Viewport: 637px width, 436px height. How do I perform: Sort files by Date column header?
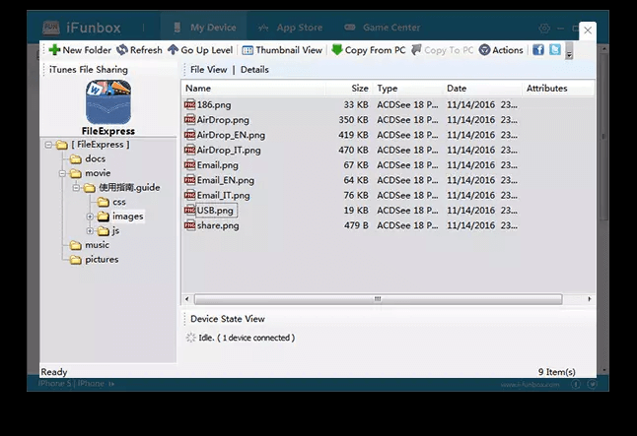(x=457, y=89)
